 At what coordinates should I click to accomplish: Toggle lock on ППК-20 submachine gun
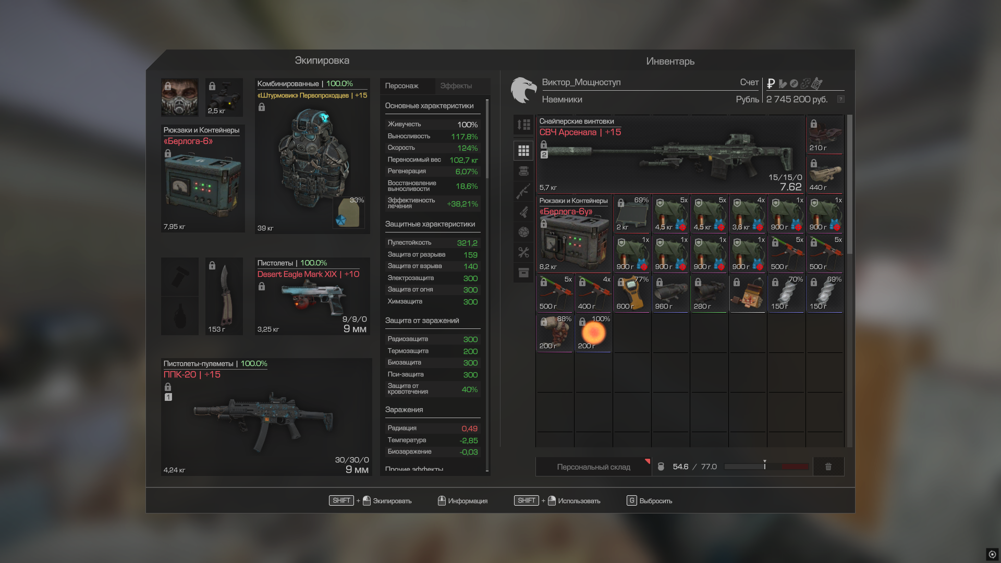coord(168,387)
